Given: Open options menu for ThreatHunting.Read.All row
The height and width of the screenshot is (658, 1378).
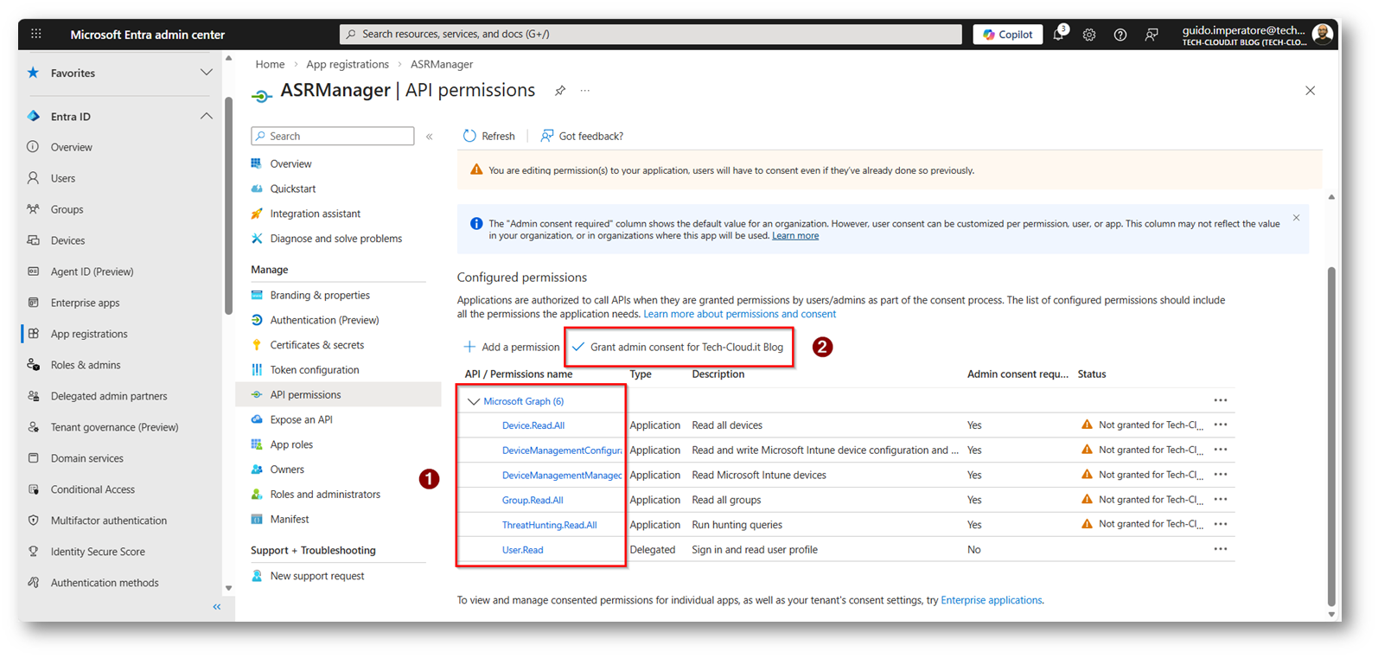Looking at the screenshot, I should (x=1221, y=524).
